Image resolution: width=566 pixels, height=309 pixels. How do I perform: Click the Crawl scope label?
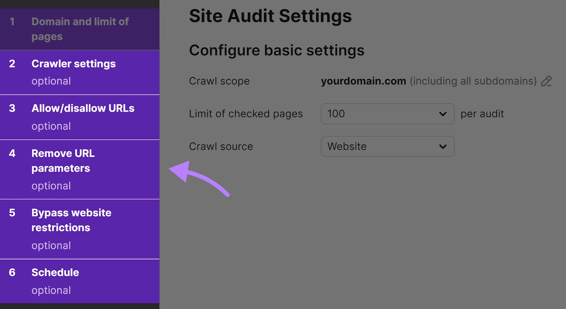pos(219,81)
